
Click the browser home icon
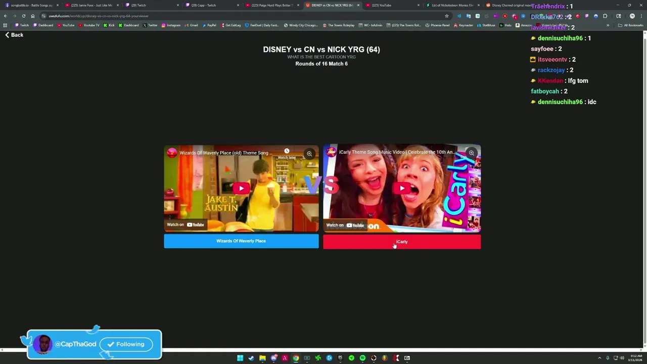pyautogui.click(x=33, y=16)
